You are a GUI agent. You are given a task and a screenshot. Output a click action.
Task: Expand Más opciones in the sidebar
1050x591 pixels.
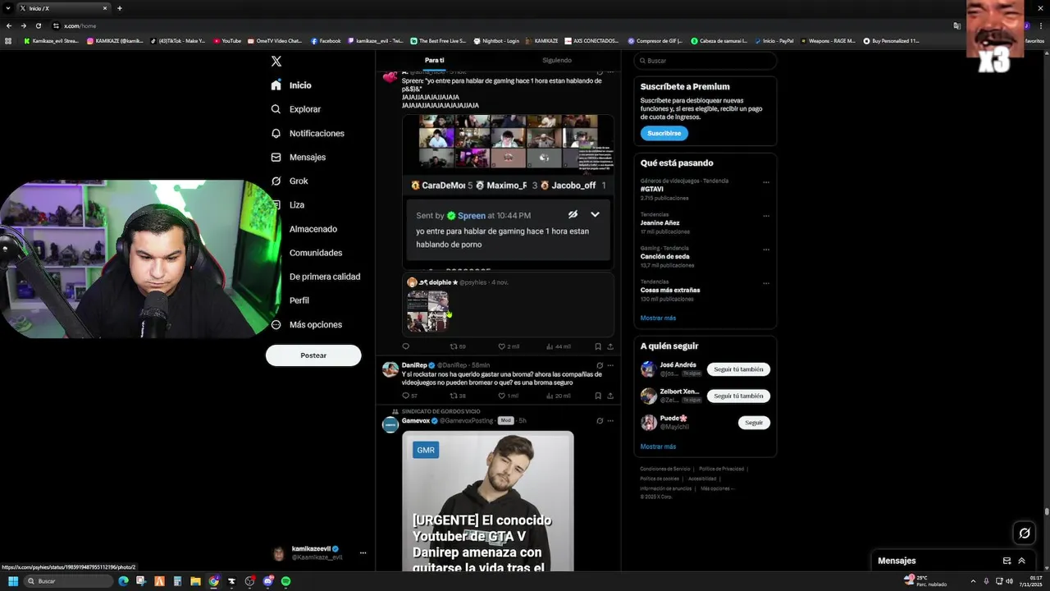[307, 324]
